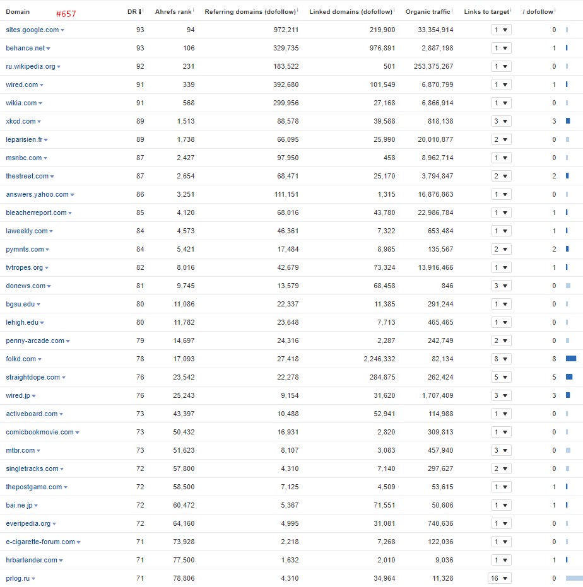This screenshot has width=583, height=587.
Task: Open the caret menu beside prlog.ru
Action: (x=33, y=579)
